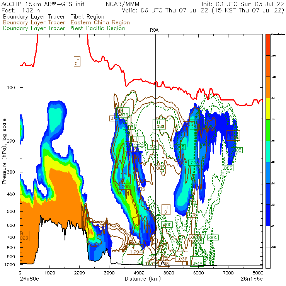Click the '400' pressure tick label
The width and height of the screenshot is (286, 286).
[x=11, y=194]
